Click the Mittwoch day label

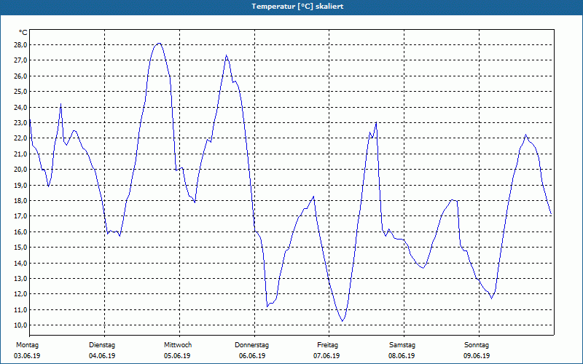[x=178, y=345]
